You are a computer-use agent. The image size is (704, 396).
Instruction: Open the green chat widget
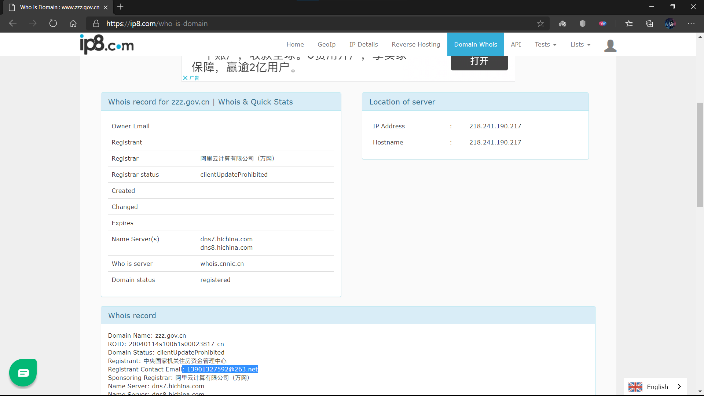coord(23,373)
